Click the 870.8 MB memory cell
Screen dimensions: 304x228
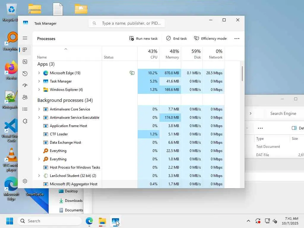(170, 73)
